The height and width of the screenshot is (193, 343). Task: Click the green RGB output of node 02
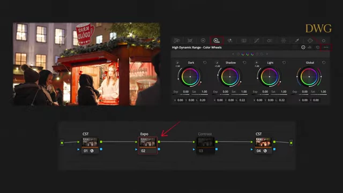click(x=159, y=142)
